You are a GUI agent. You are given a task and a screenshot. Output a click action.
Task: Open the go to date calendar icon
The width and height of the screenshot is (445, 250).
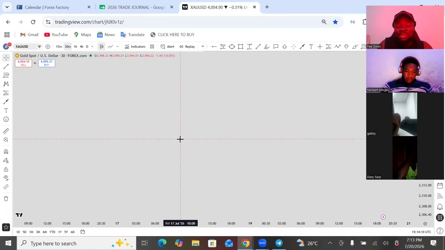click(82, 232)
